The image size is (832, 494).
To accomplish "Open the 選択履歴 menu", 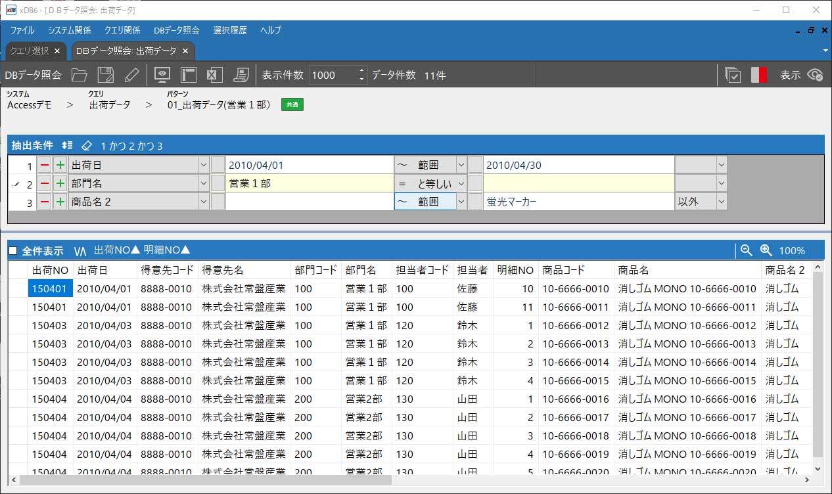I will pos(230,30).
